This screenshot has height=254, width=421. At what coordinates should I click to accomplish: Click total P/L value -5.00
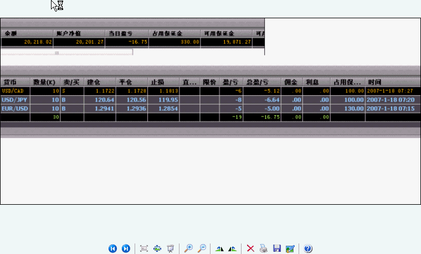click(272, 108)
